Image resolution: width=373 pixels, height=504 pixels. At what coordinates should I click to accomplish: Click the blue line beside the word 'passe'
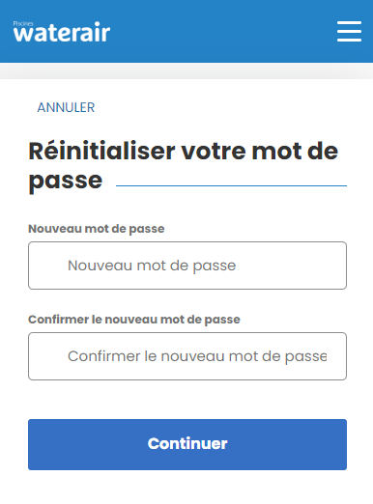(x=231, y=185)
